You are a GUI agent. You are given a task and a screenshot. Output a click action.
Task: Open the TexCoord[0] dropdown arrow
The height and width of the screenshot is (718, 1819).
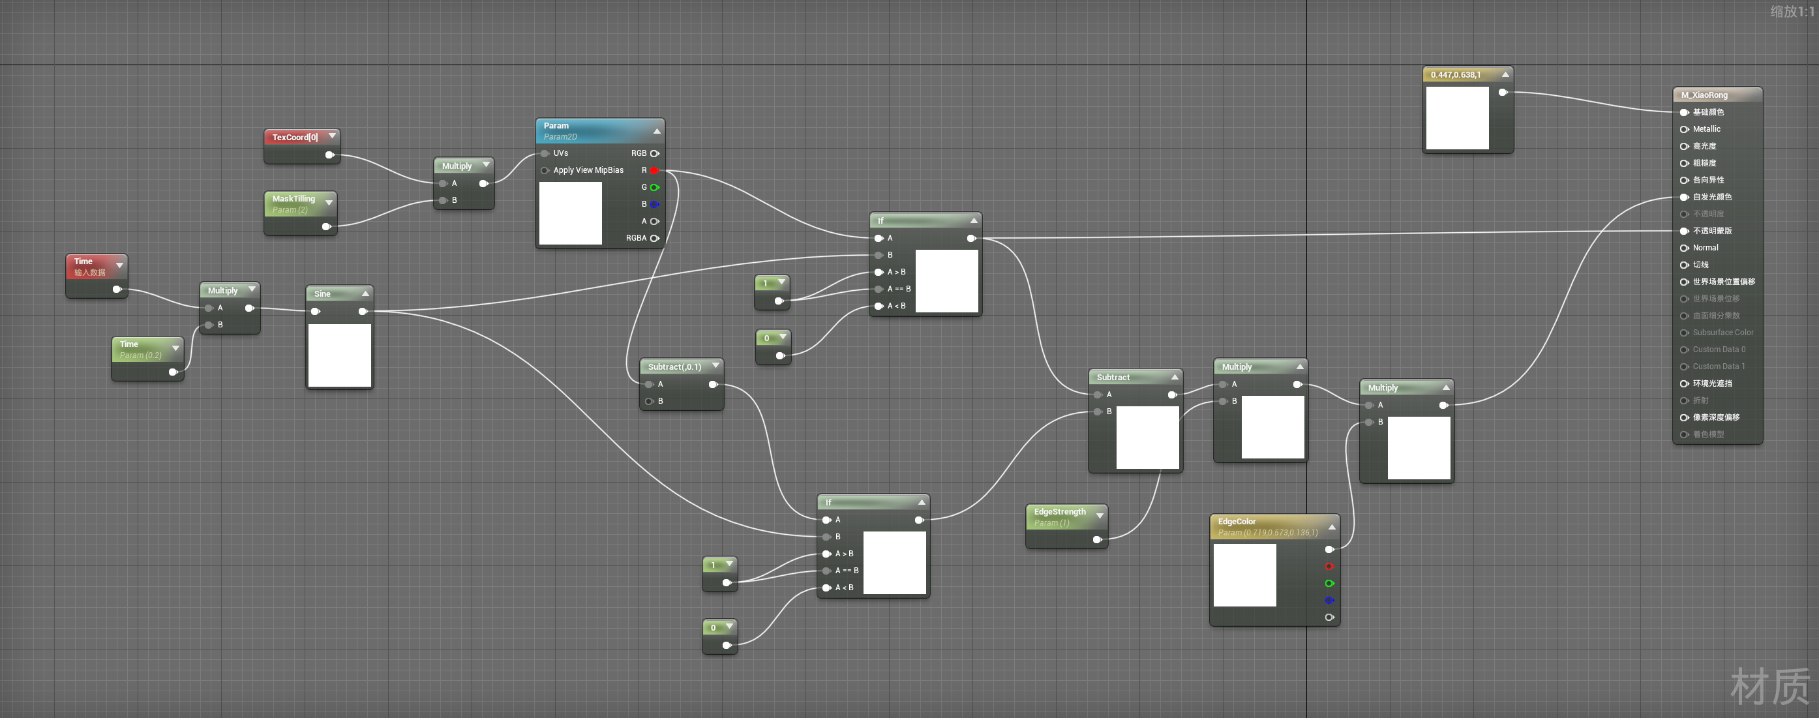pyautogui.click(x=332, y=137)
